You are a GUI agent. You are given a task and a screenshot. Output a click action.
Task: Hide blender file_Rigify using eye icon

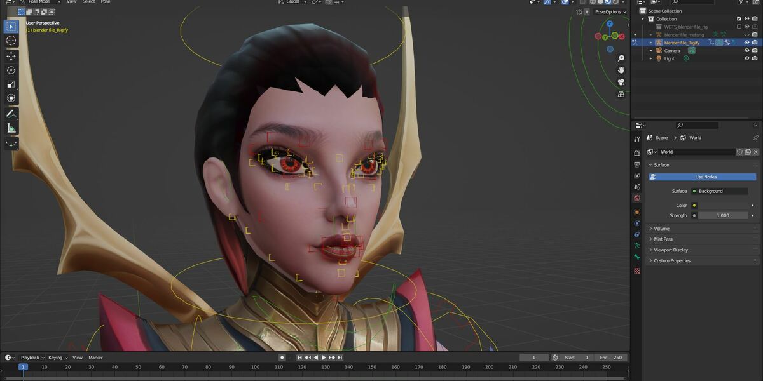(747, 43)
